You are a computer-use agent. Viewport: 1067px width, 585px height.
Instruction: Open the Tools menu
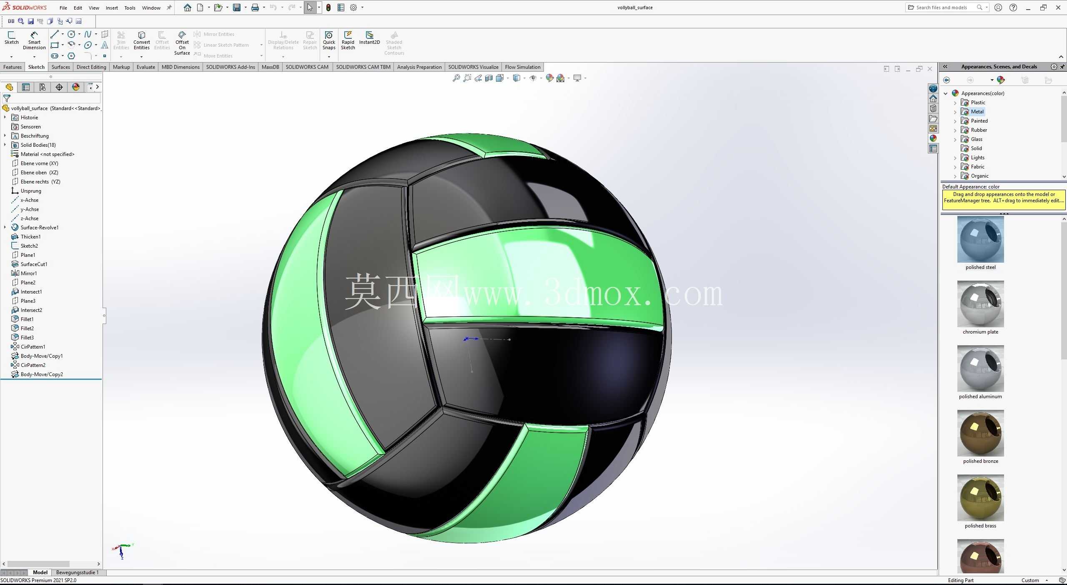[130, 8]
